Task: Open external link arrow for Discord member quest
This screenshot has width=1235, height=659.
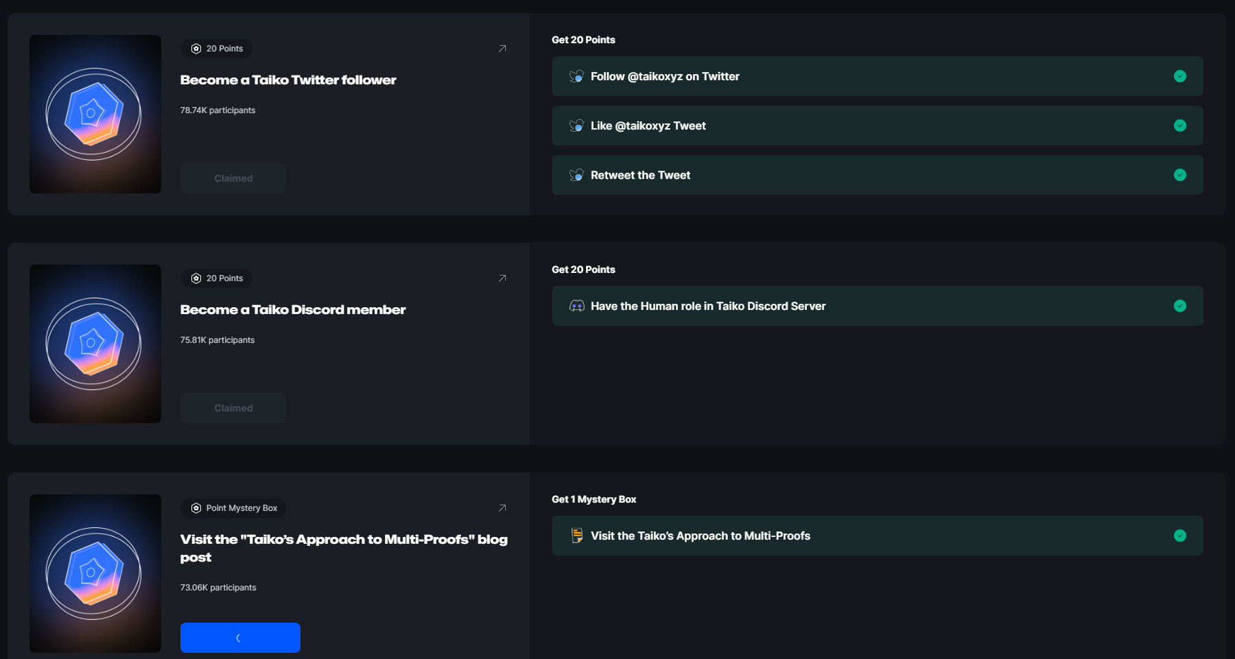Action: pyautogui.click(x=502, y=278)
